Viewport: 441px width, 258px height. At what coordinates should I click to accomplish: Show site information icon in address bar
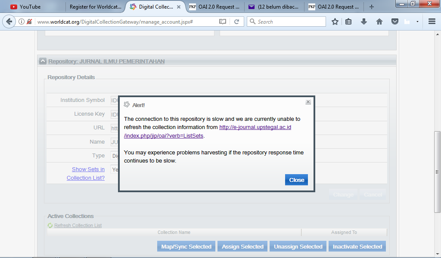[22, 21]
